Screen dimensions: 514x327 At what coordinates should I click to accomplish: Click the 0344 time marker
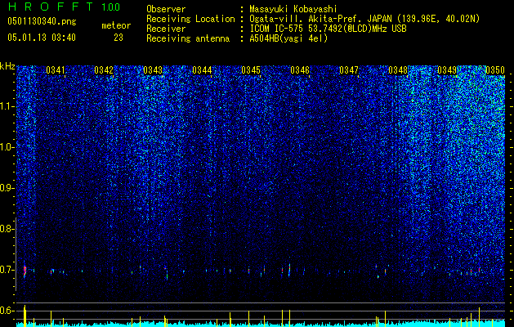click(x=202, y=70)
